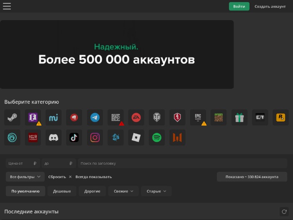Focus the до maximum price field
The image size is (293, 220).
click(x=59, y=163)
